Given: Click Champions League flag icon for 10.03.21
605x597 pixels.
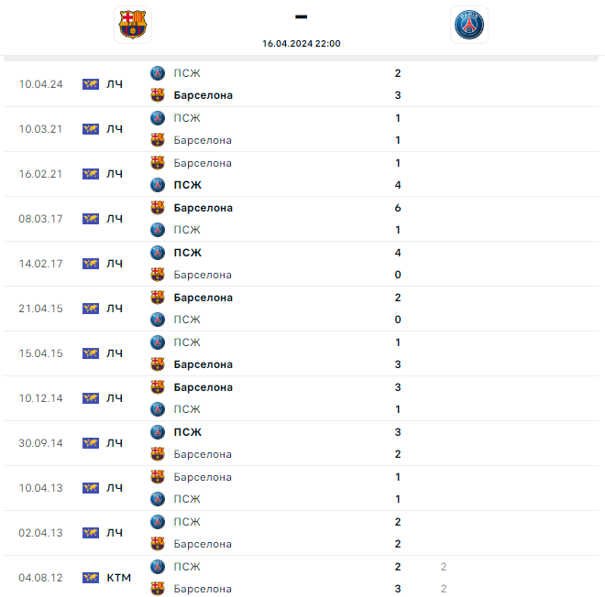Looking at the screenshot, I should tap(91, 129).
